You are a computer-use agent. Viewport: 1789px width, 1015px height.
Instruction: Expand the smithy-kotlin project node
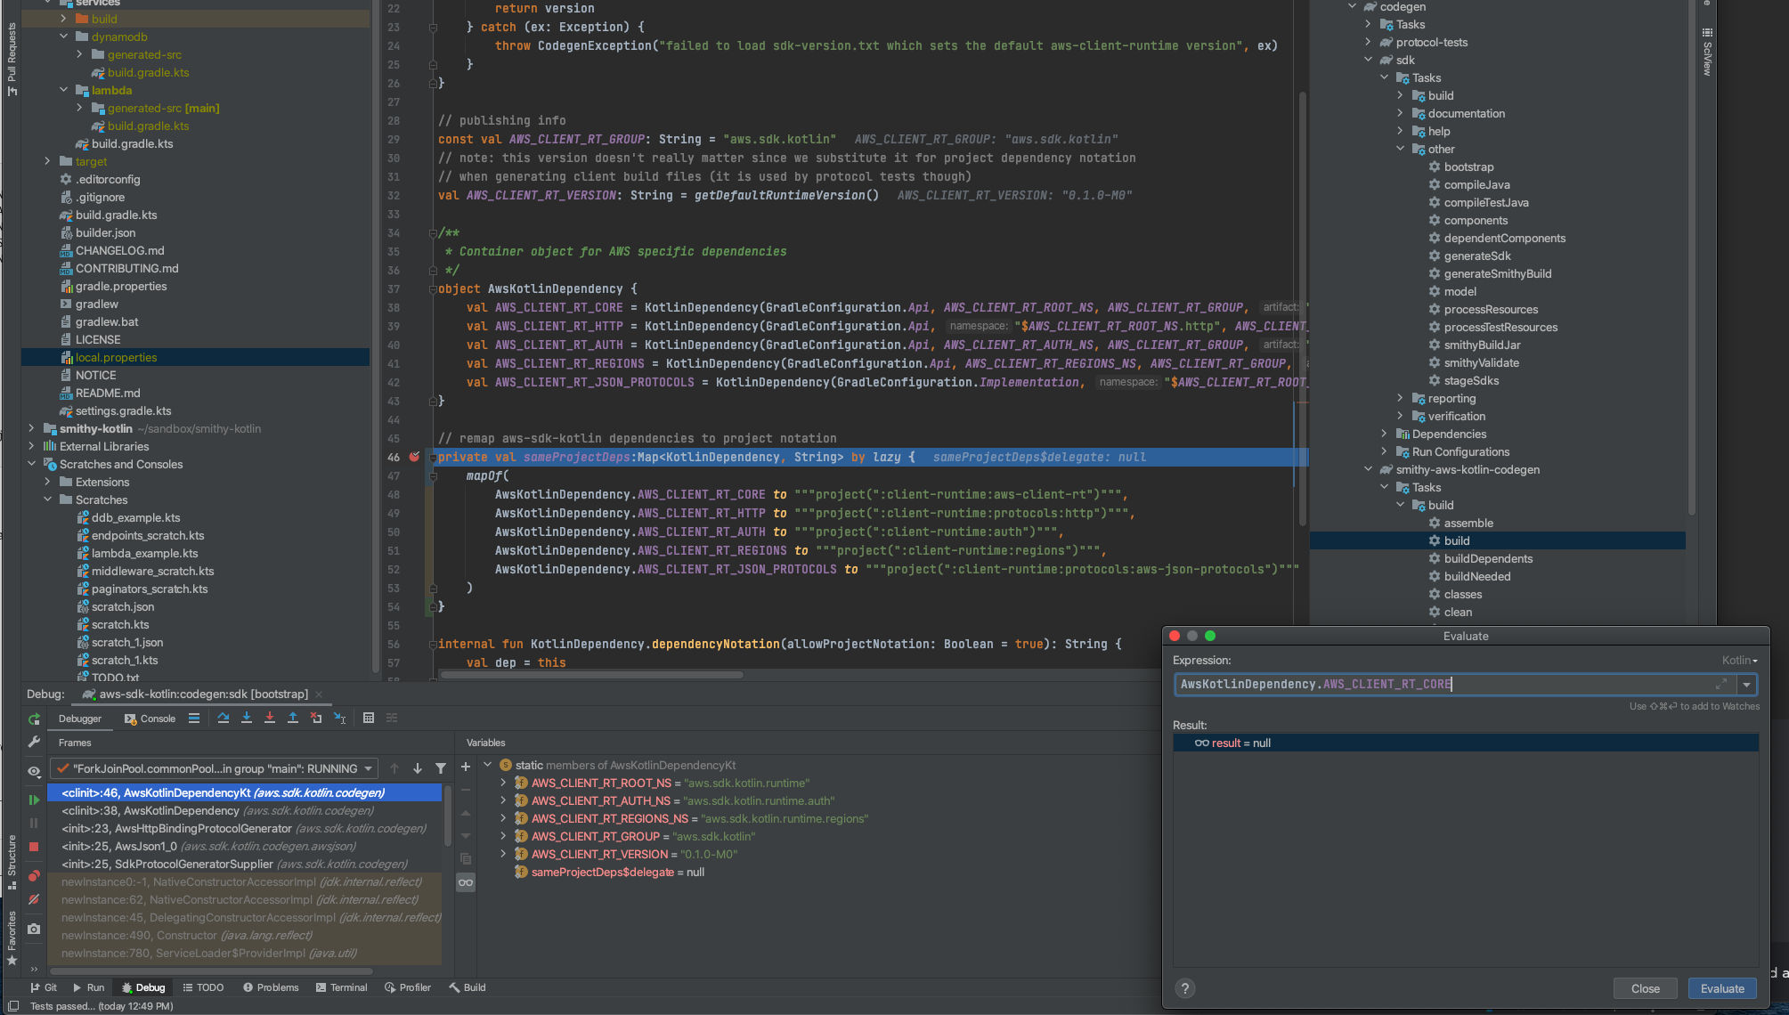pos(32,428)
